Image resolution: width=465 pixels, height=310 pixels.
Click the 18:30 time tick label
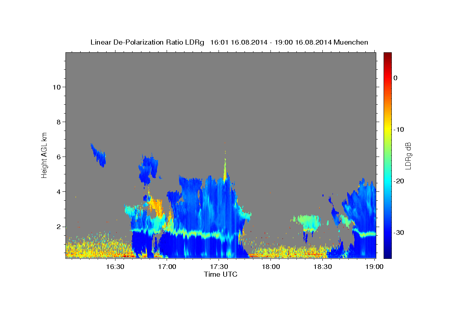[x=323, y=267]
